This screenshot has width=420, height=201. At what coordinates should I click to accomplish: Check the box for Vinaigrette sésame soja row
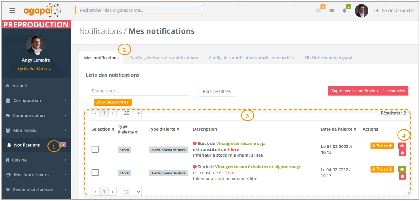95,149
